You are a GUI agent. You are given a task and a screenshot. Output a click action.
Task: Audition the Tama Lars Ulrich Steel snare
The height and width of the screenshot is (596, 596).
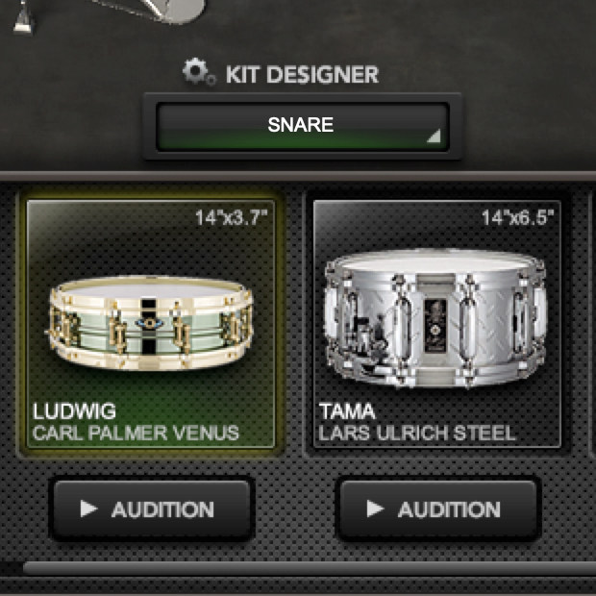point(438,509)
